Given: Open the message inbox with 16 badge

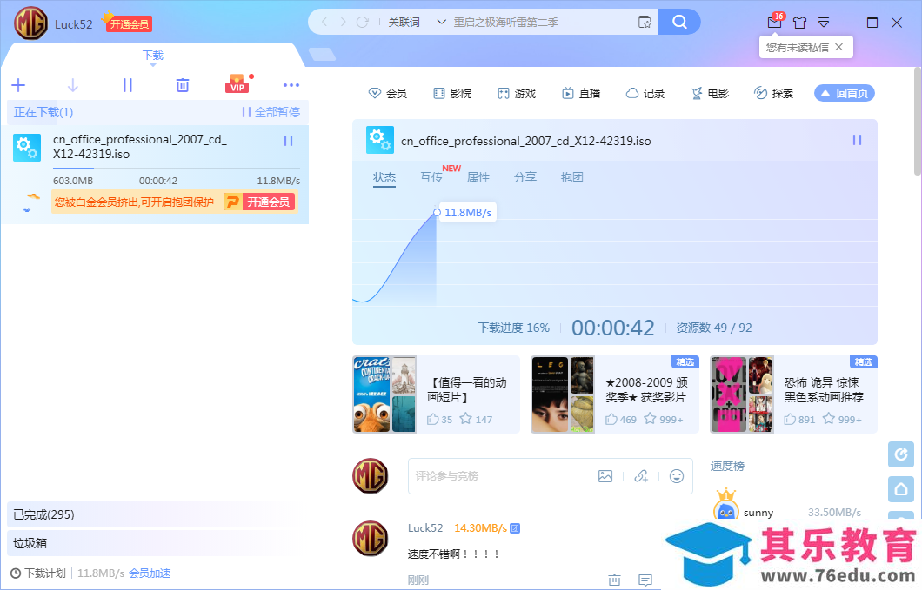Looking at the screenshot, I should [x=775, y=22].
